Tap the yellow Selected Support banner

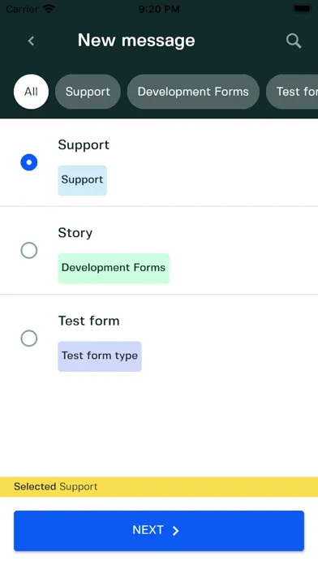point(159,486)
